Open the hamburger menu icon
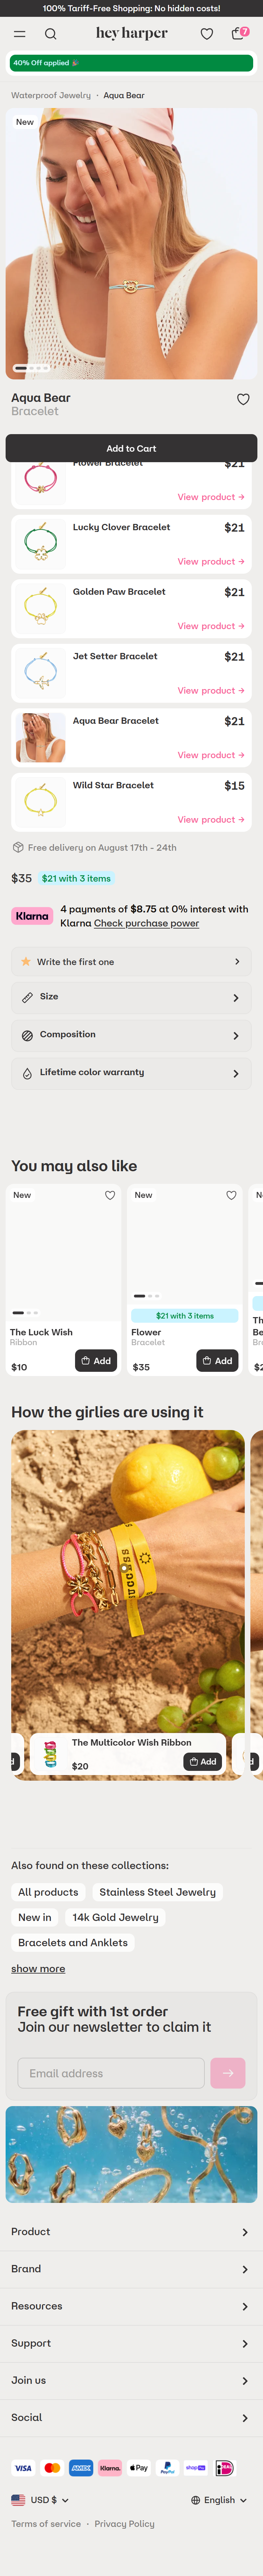Image resolution: width=263 pixels, height=2576 pixels. click(x=19, y=34)
